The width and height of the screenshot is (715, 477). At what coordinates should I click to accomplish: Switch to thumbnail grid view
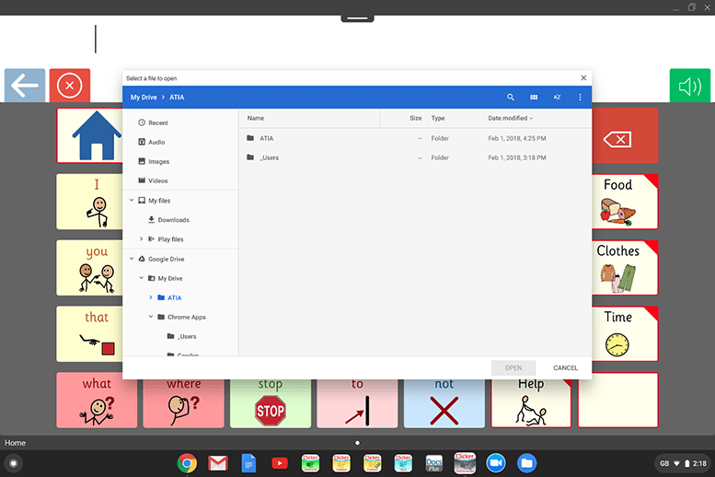tap(534, 97)
